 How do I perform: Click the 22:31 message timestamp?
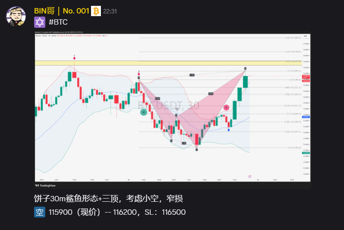coord(110,11)
